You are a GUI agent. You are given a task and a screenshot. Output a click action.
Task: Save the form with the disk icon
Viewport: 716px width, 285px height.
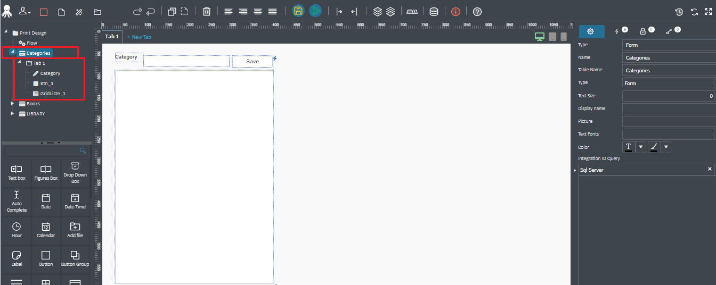click(x=298, y=11)
